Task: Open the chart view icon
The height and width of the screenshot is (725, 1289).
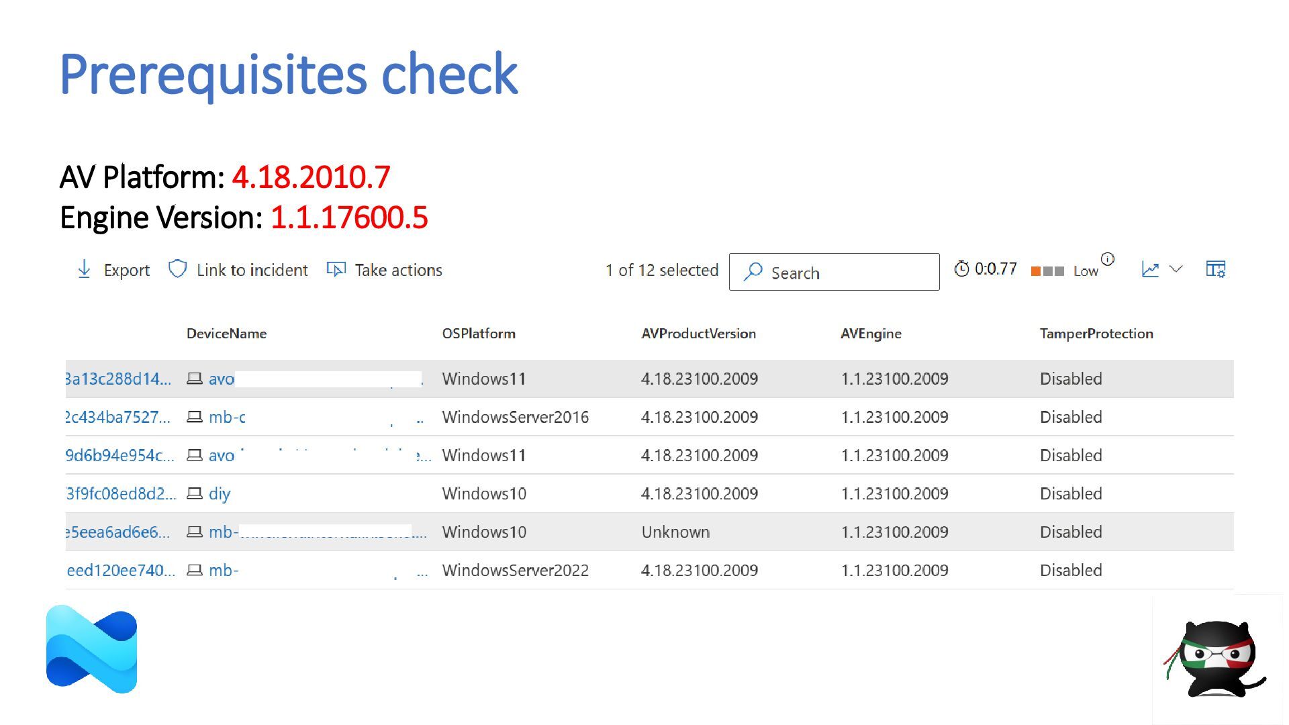Action: point(1150,269)
